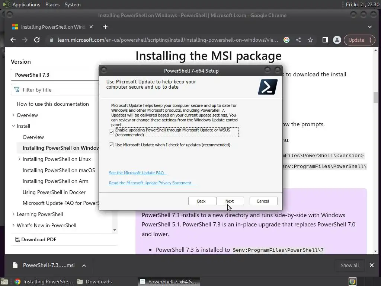381x286 pixels.
Task: Open the Places menu
Action: point(52,4)
